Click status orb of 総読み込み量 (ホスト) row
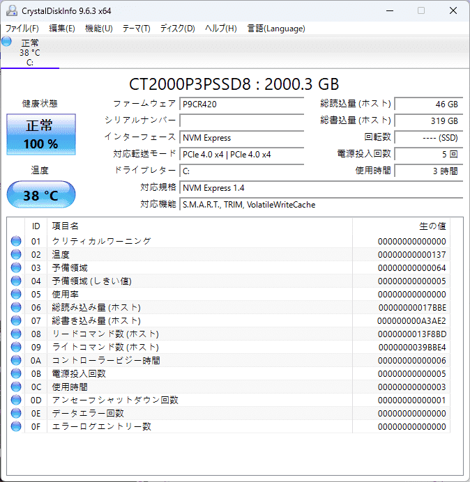Screen dimensions: 470x482 point(16,307)
